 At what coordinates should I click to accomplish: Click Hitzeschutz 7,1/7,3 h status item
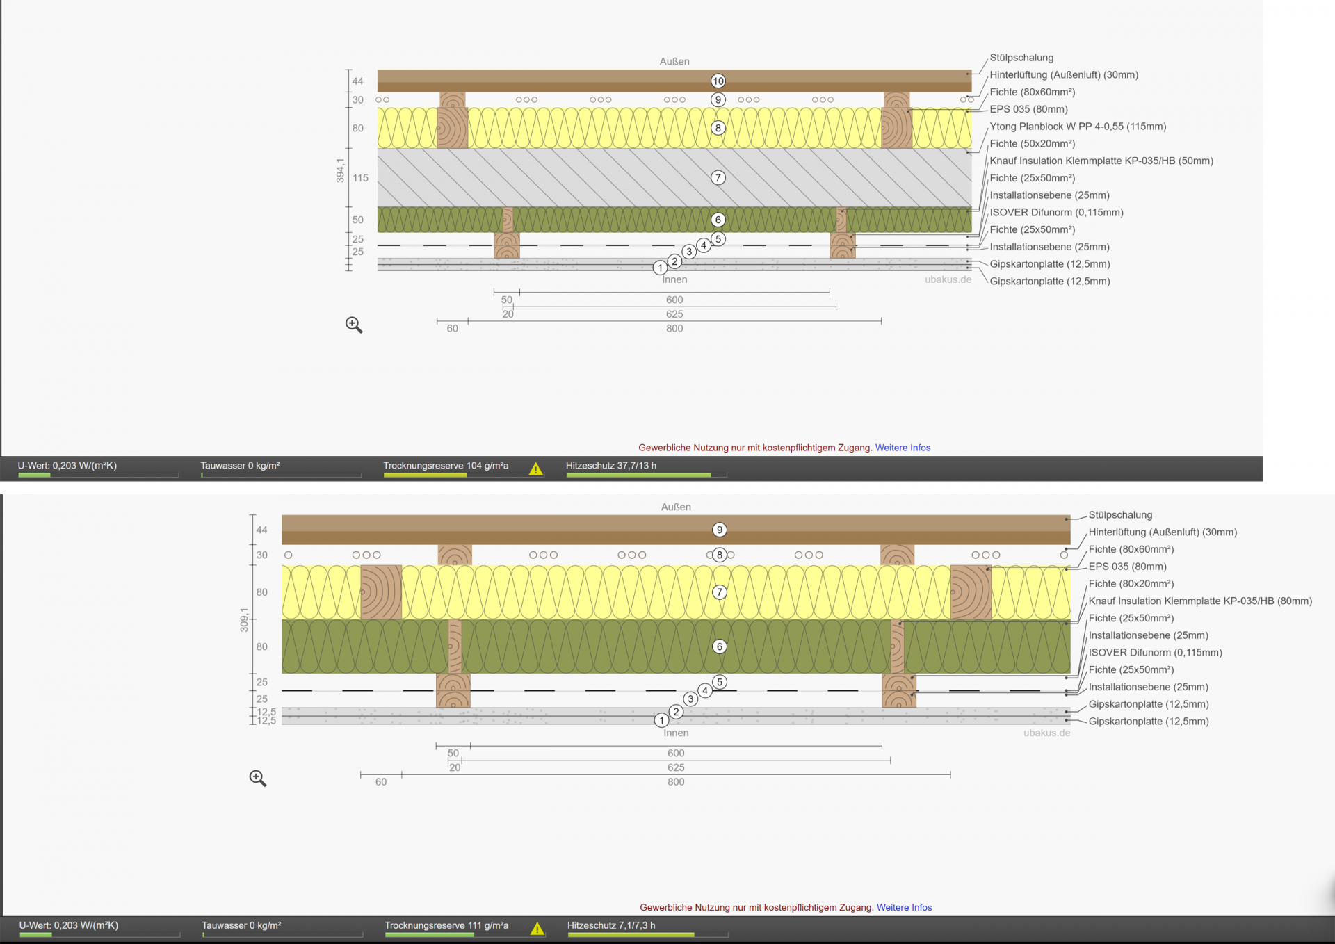coord(610,925)
